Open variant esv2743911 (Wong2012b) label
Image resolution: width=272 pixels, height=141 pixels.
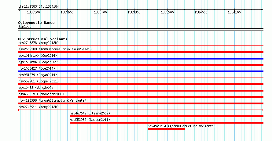tap(39, 107)
